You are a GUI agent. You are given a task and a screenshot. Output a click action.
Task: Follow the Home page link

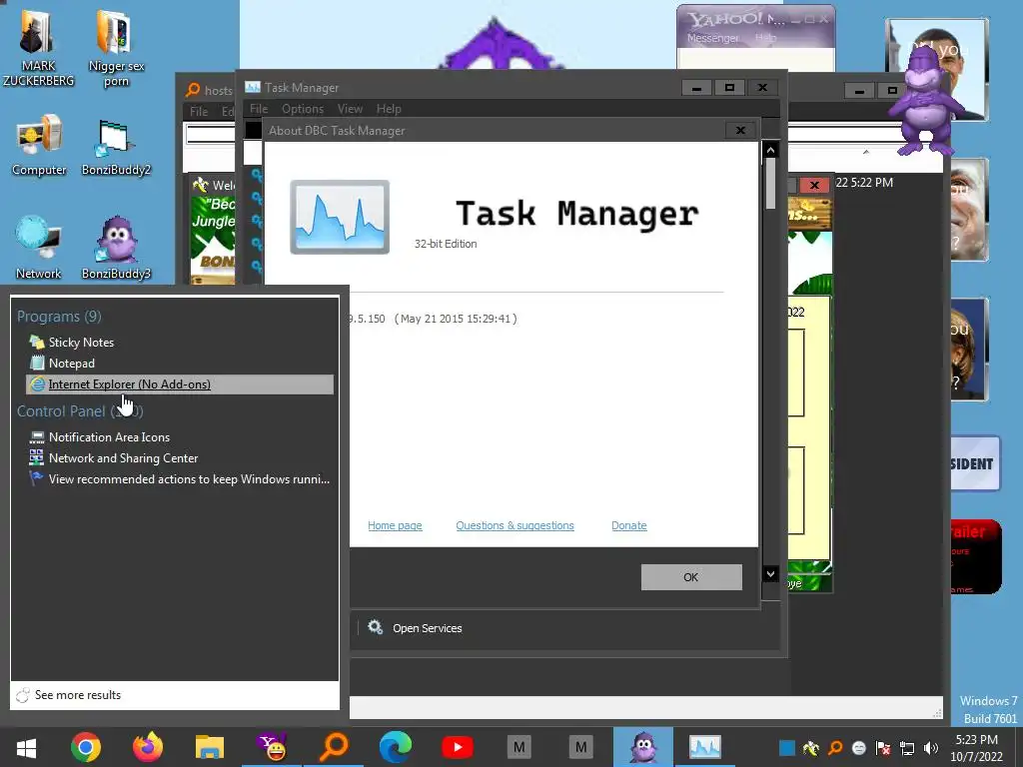point(395,525)
